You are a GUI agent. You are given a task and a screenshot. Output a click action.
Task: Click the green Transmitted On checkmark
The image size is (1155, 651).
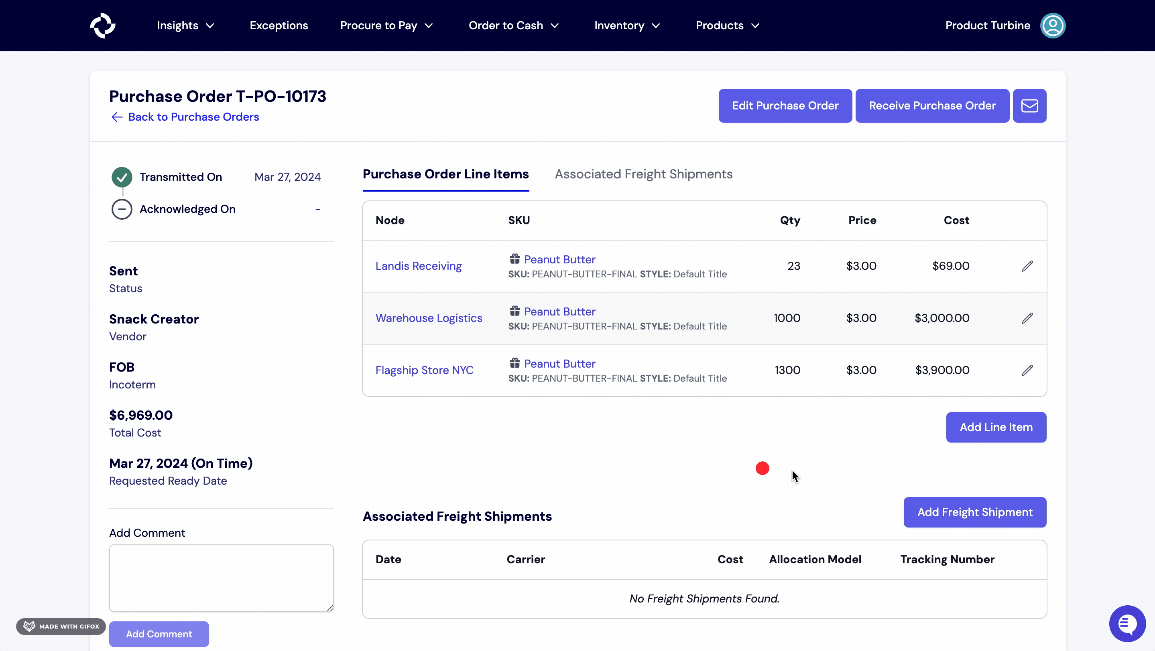122,177
